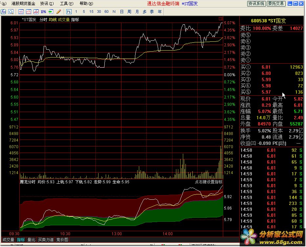
Task: Click the green arrow export icon
Action: (x=51, y=12)
